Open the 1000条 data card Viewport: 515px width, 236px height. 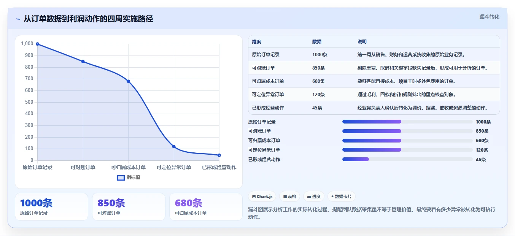(51, 207)
